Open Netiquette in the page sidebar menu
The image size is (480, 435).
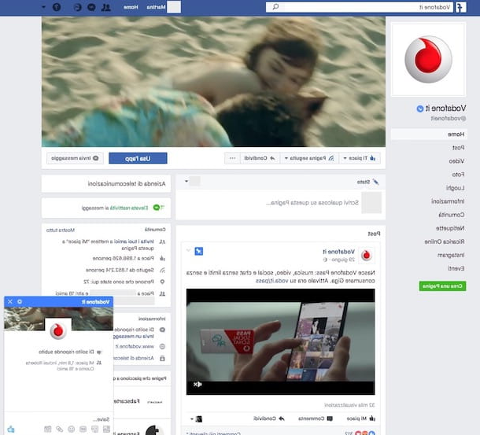(450, 228)
